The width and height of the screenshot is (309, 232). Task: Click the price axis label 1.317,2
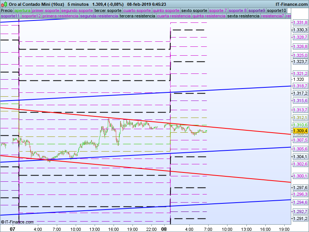click(x=300, y=93)
